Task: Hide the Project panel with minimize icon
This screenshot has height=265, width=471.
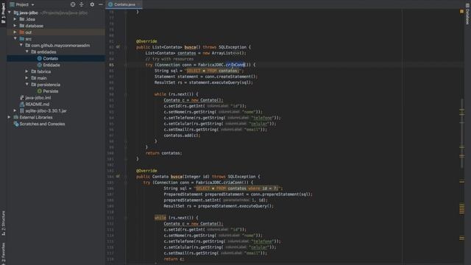Action: click(x=101, y=4)
